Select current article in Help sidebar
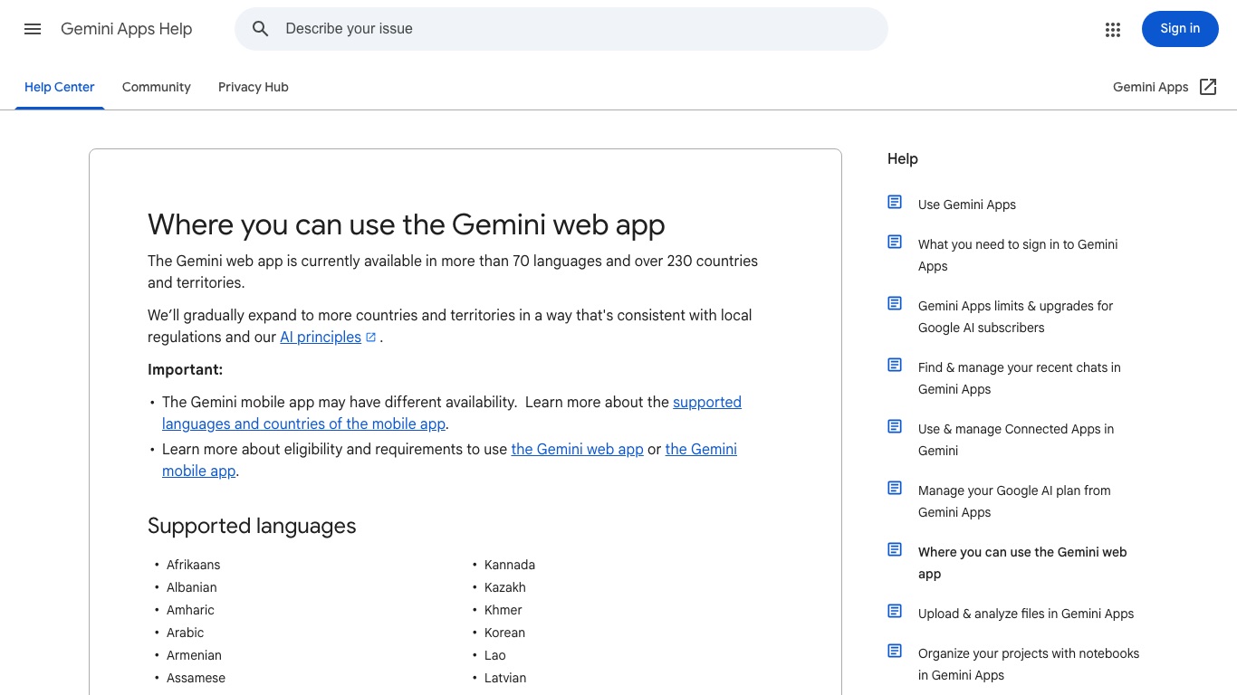This screenshot has width=1237, height=695. click(1022, 563)
